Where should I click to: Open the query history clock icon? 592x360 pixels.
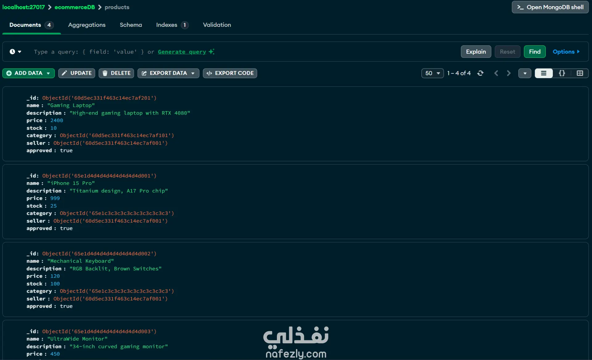(15, 52)
